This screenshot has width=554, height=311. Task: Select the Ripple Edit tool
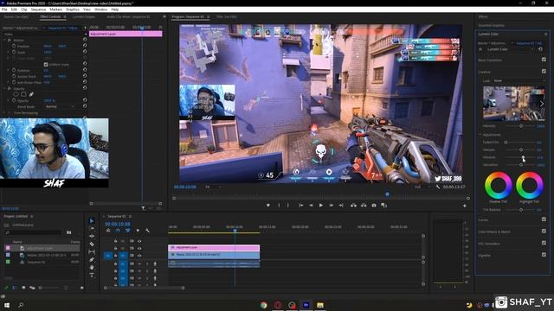92,236
